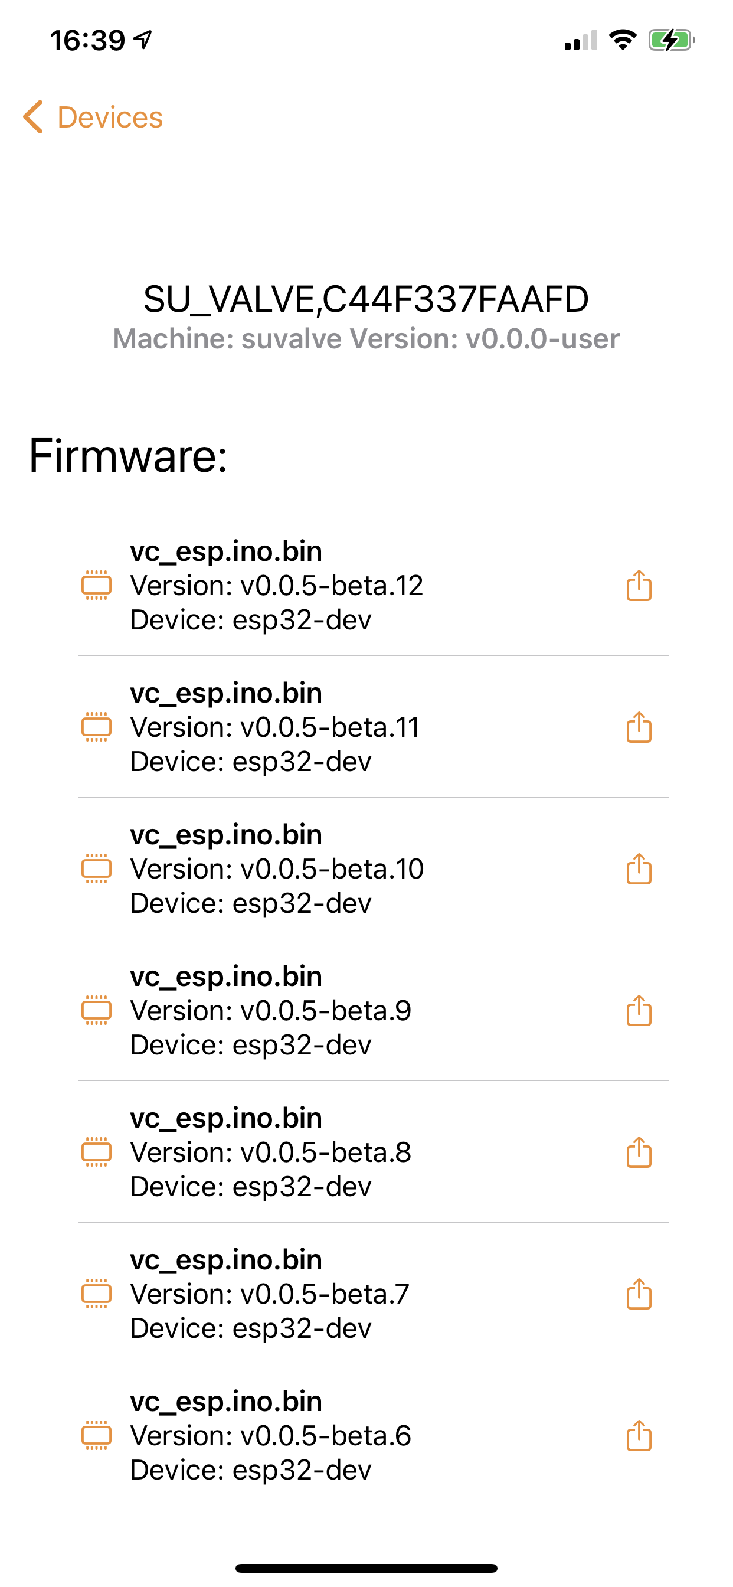Tap chip icon beside v0.0.5-beta.9 entry
The height and width of the screenshot is (1587, 733).
click(97, 1010)
